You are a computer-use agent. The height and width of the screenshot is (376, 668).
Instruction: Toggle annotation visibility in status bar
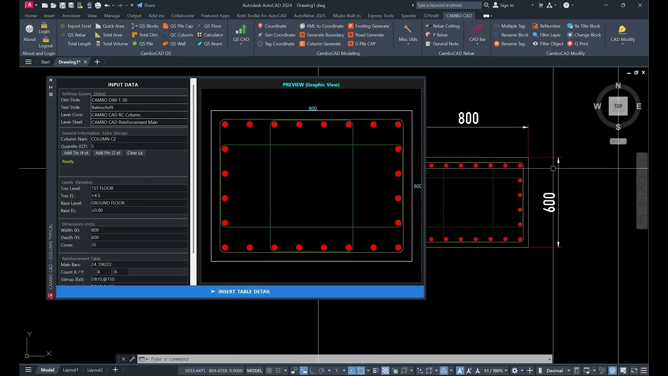coord(460,370)
